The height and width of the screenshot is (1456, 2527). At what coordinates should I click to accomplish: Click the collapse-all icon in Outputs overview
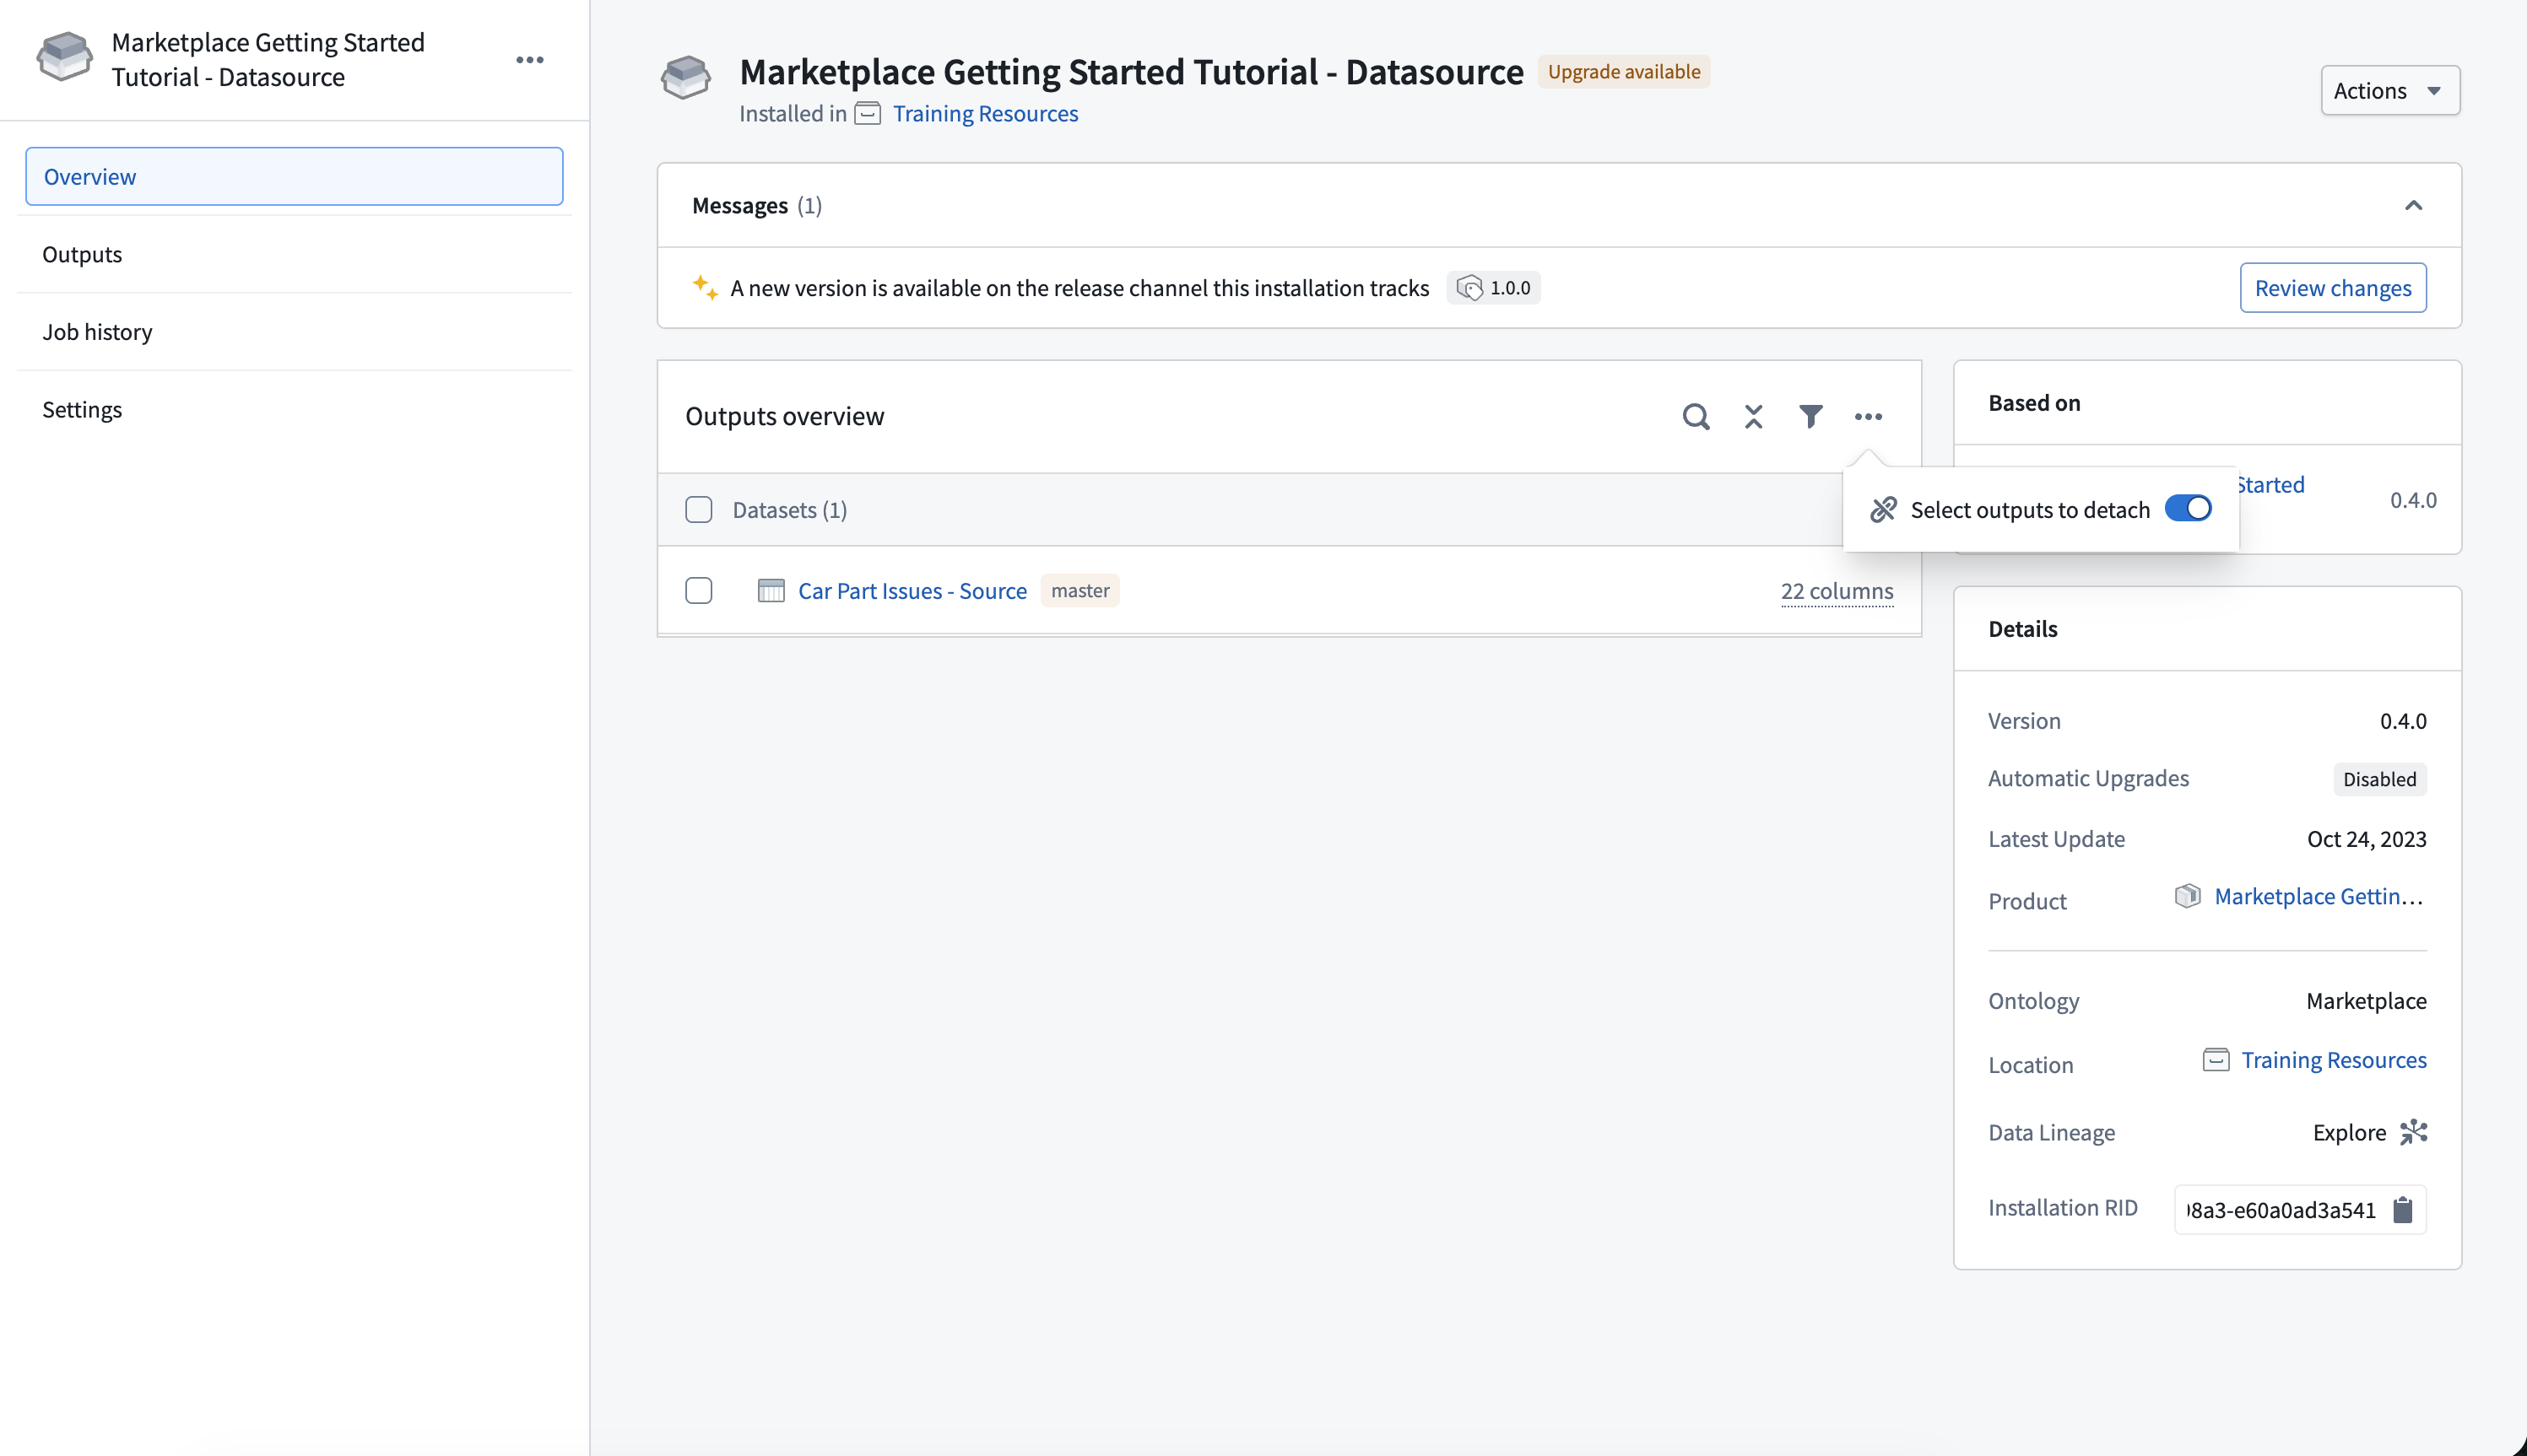[1754, 416]
